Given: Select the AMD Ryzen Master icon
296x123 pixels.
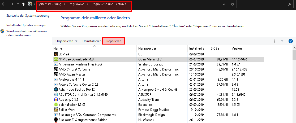Looking at the screenshot, I should tap(56, 74).
